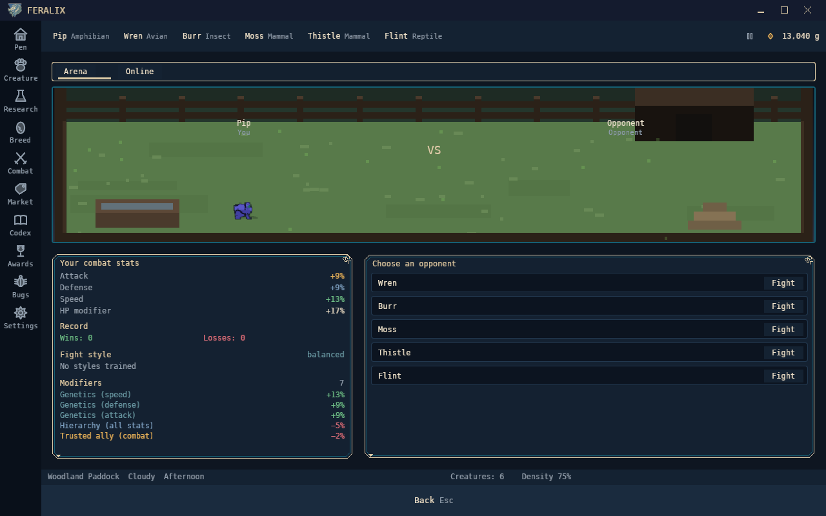Image resolution: width=826 pixels, height=516 pixels.
Task: Click the Hierarchy (all stats) modifier
Action: tap(202, 426)
